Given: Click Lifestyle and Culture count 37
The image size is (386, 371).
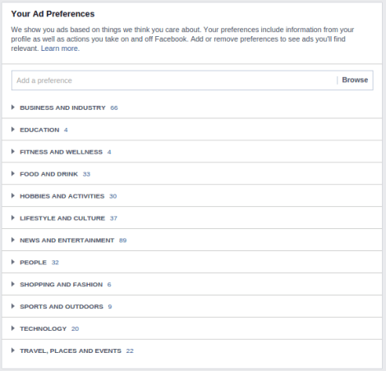Looking at the screenshot, I should coord(113,218).
